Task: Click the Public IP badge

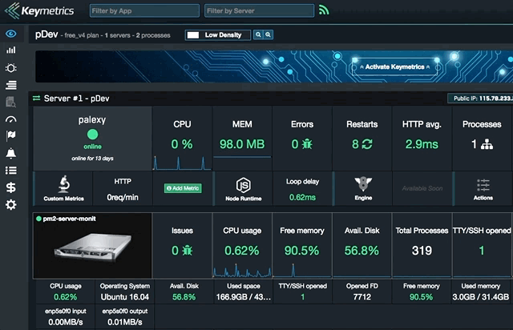Action: pos(480,99)
